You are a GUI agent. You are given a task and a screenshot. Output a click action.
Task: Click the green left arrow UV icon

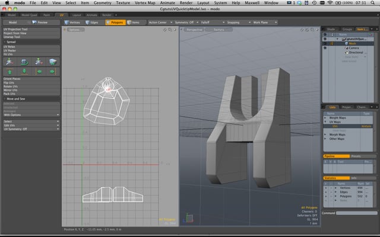click(x=39, y=72)
